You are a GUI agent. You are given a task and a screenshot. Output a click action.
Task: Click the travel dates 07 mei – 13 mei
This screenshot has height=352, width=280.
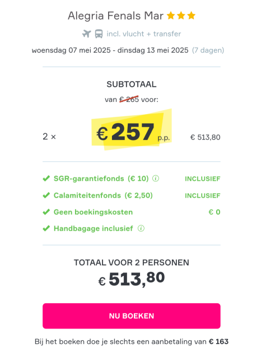110,50
